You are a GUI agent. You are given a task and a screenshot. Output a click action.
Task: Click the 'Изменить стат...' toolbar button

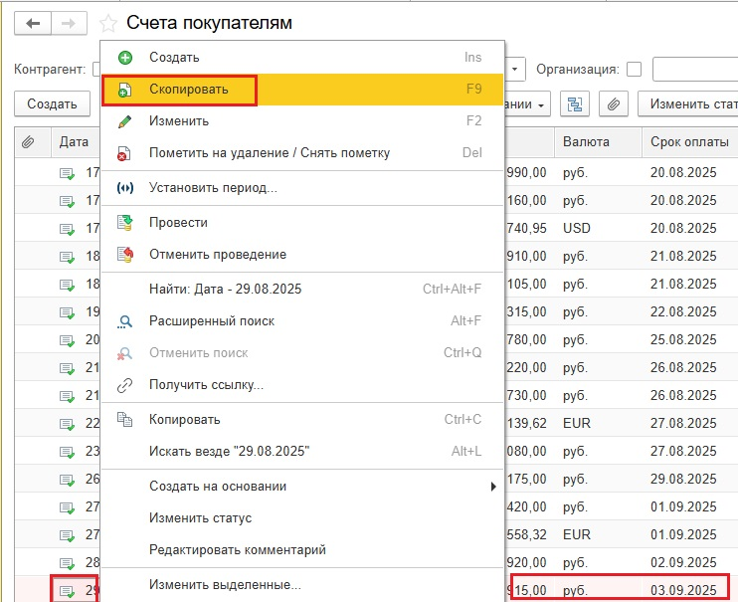pyautogui.click(x=688, y=104)
